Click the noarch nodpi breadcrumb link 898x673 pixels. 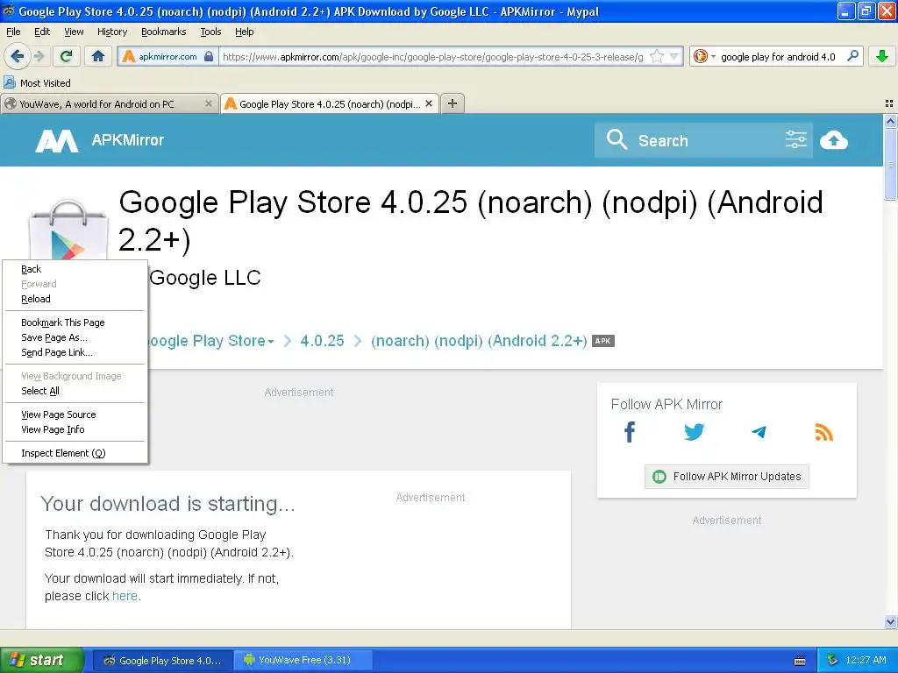tap(479, 341)
